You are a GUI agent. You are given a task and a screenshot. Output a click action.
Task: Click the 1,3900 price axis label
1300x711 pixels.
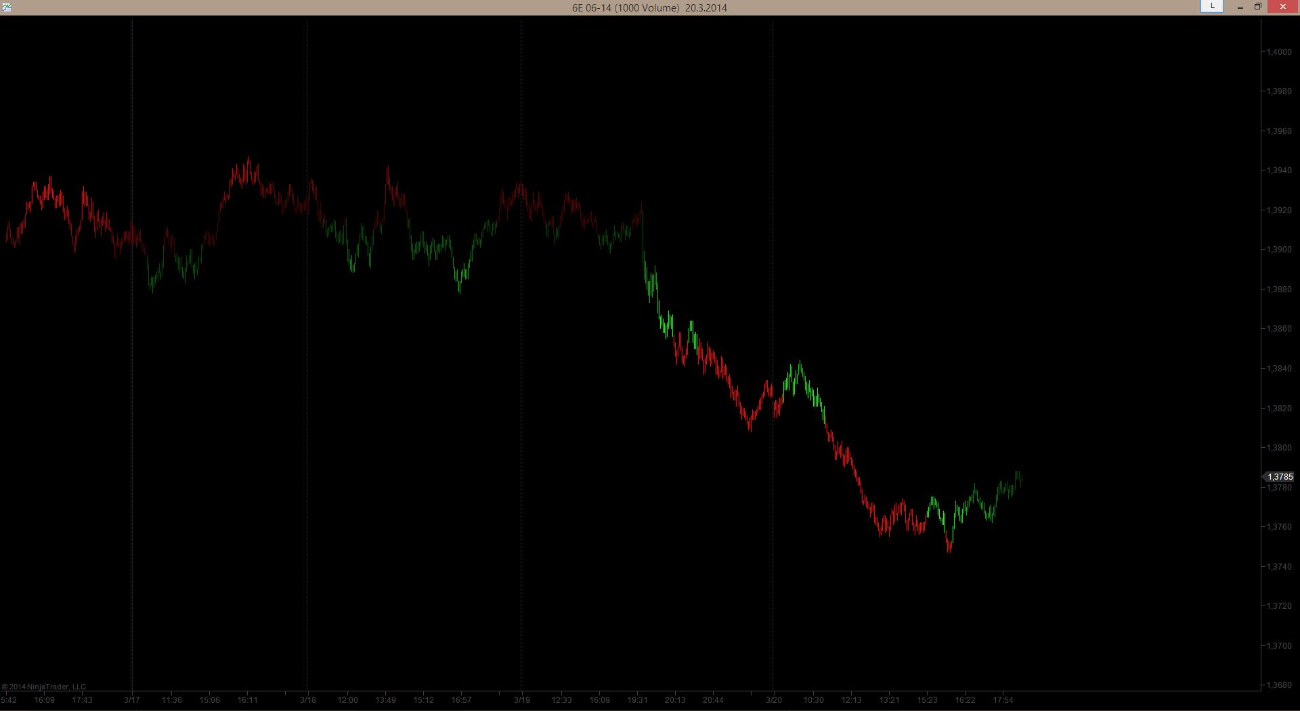[x=1279, y=250]
